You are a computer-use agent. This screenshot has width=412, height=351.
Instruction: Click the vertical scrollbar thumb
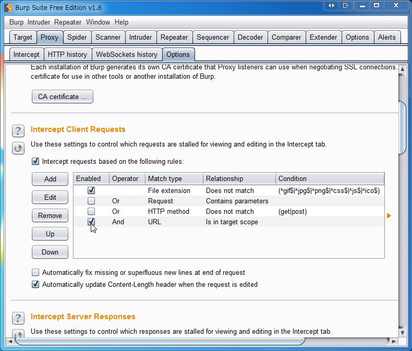(x=402, y=128)
